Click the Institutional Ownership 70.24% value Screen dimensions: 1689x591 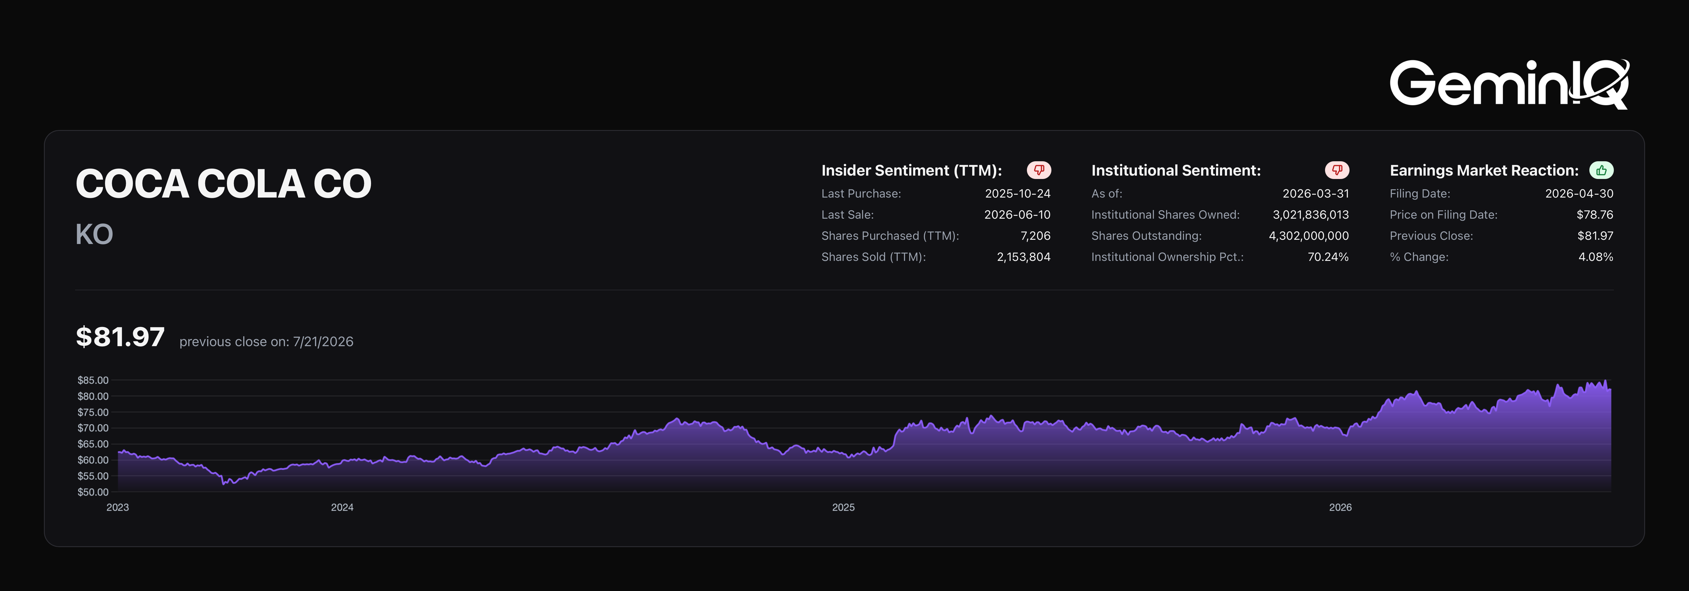pos(1328,257)
